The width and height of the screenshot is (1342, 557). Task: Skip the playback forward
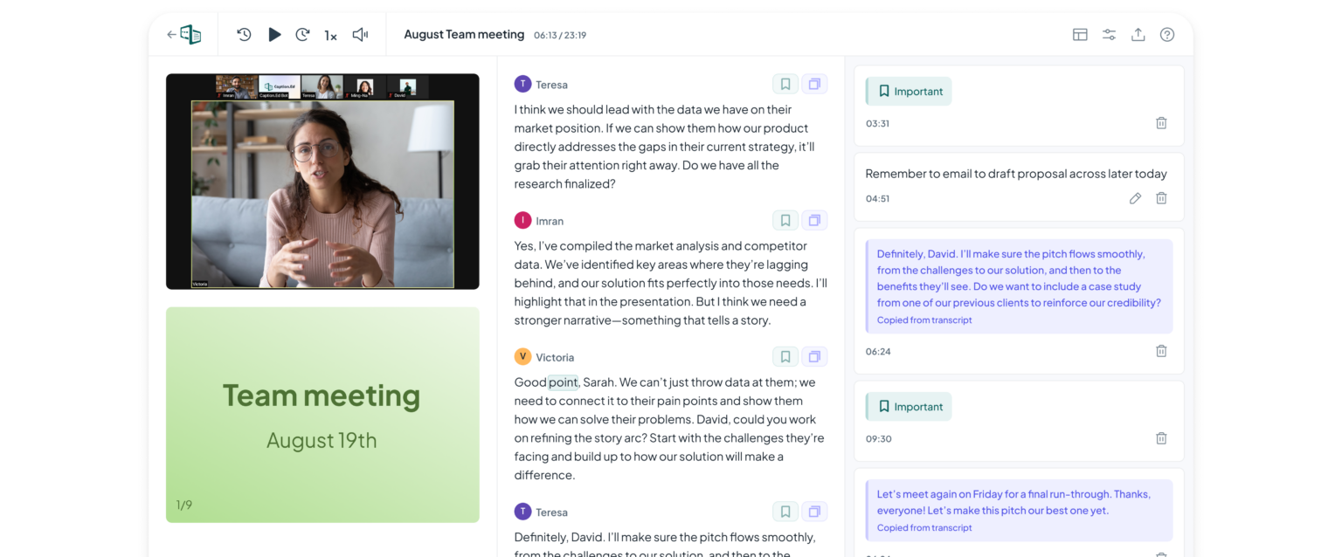point(302,34)
